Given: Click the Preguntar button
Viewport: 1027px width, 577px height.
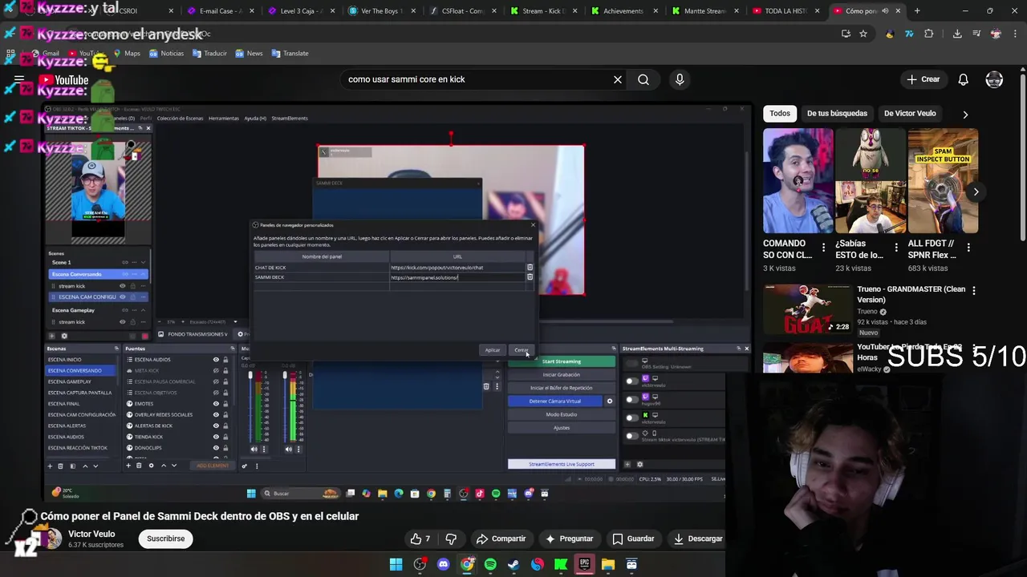Looking at the screenshot, I should 568,539.
